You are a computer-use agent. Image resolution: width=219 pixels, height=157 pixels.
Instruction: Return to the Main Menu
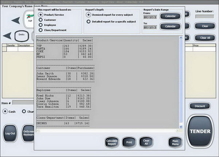point(175,142)
